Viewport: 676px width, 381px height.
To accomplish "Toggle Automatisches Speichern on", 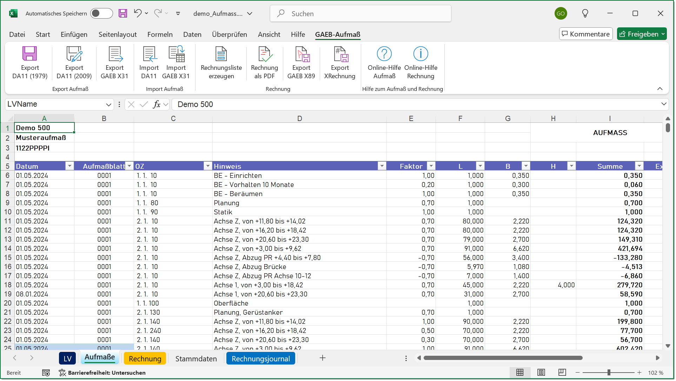I will coord(101,13).
